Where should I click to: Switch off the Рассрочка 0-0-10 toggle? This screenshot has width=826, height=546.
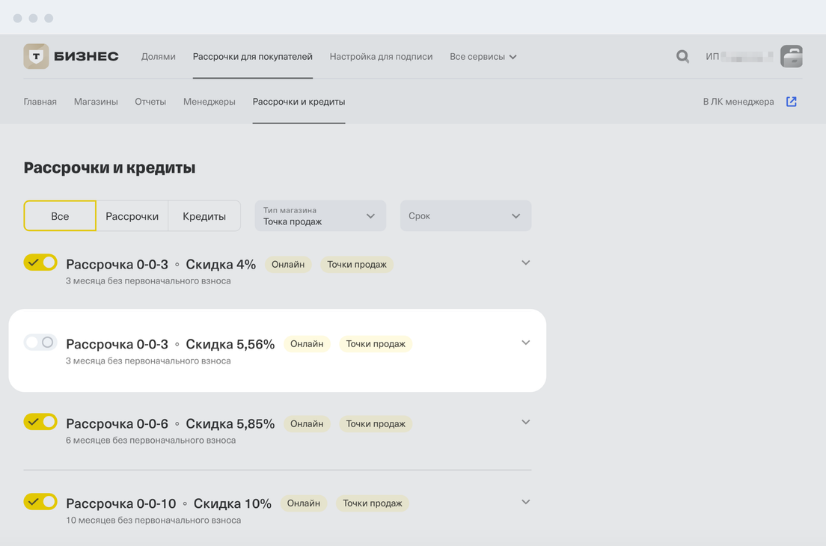(x=40, y=502)
